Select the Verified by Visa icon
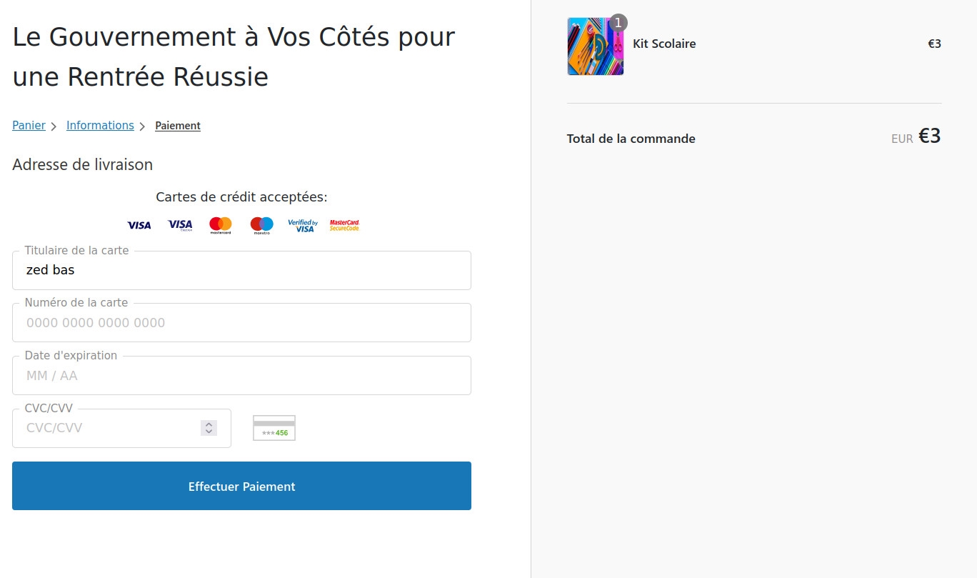Viewport: 977px width, 578px height. coord(303,224)
